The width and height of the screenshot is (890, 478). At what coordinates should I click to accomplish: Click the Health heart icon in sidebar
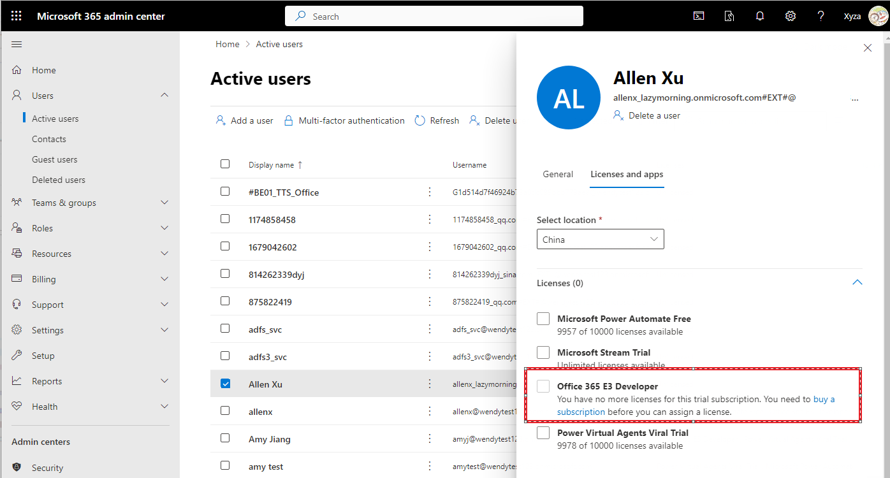tap(17, 407)
